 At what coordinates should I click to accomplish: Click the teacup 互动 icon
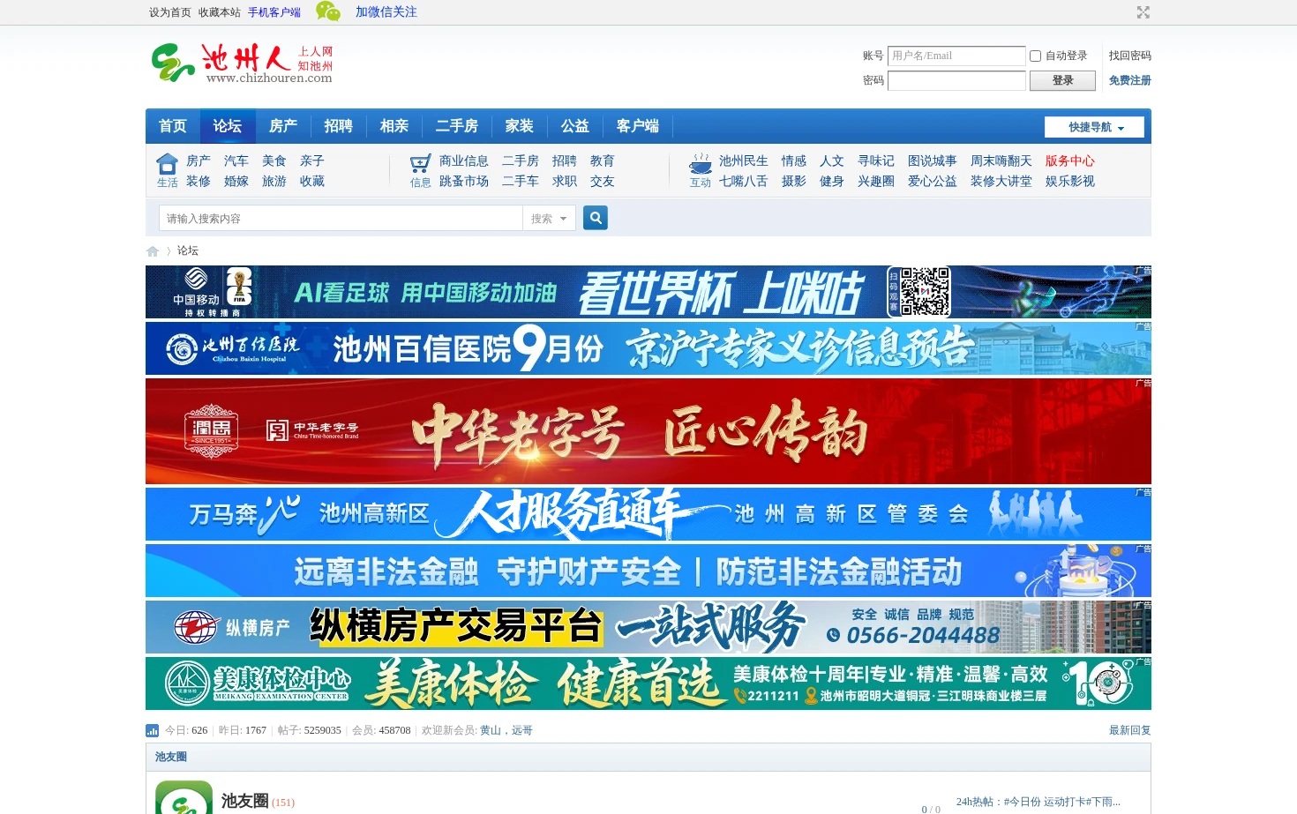[x=701, y=164]
